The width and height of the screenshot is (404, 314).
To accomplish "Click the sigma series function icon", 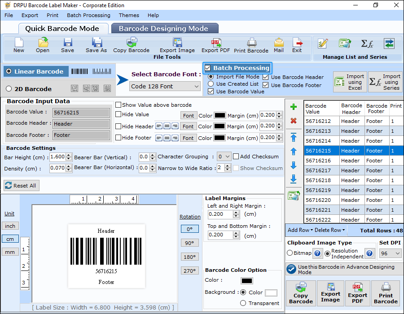I will point(367,44).
